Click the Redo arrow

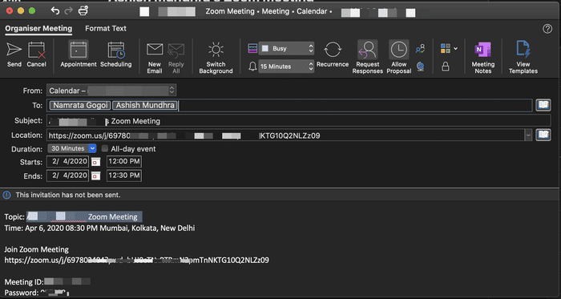coord(68,10)
